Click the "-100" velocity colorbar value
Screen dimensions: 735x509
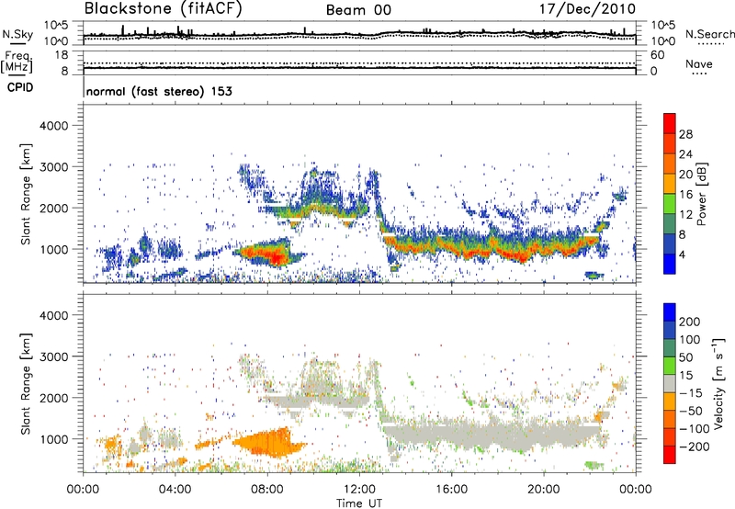pyautogui.click(x=694, y=429)
